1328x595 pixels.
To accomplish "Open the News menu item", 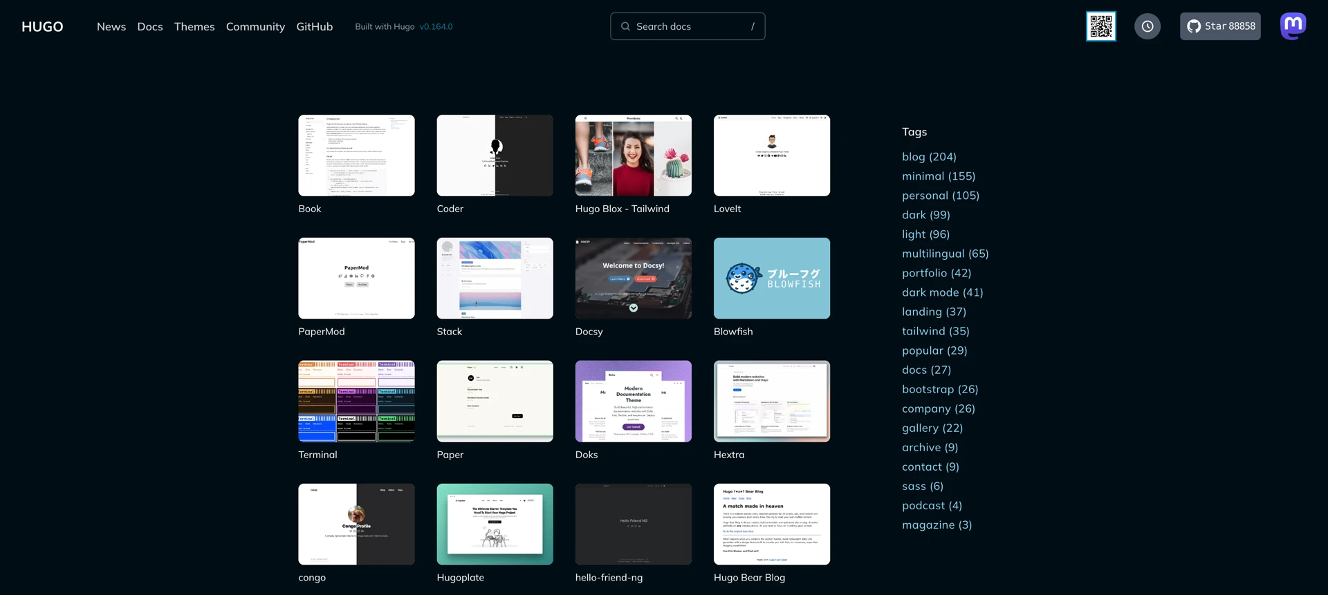I will click(x=111, y=26).
